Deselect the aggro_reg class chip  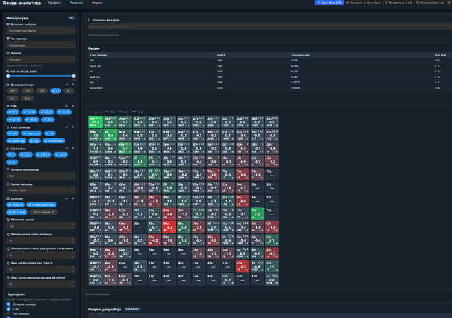pyautogui.click(x=32, y=133)
